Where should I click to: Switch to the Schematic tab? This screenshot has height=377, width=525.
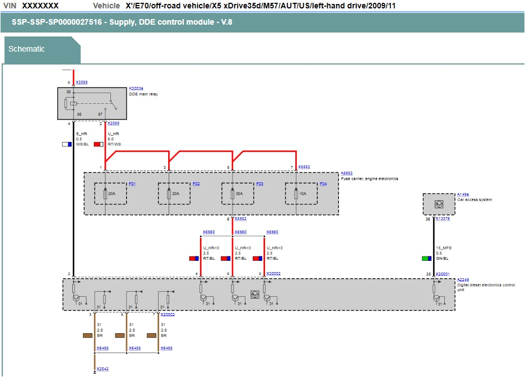pos(26,49)
